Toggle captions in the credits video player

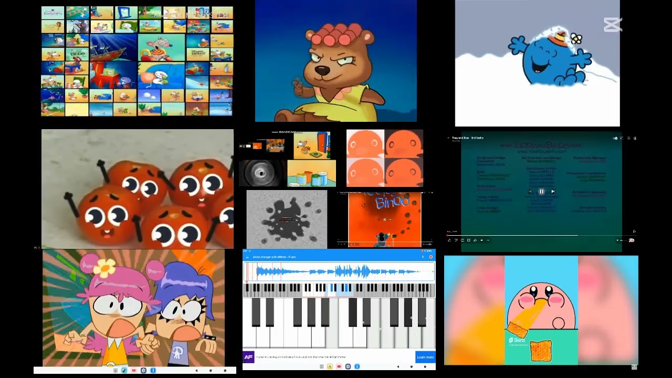[x=628, y=138]
